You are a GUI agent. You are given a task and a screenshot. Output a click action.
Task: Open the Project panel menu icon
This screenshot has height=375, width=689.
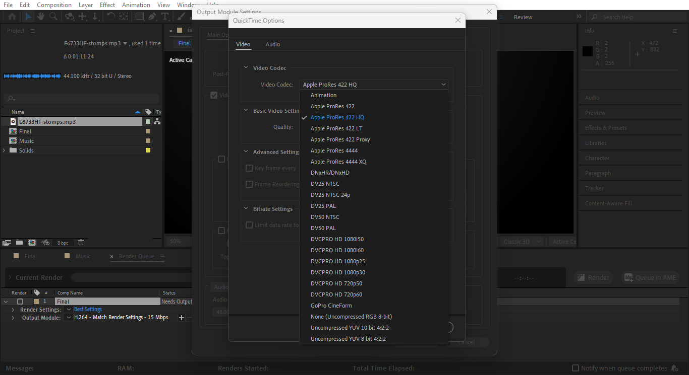pyautogui.click(x=33, y=31)
